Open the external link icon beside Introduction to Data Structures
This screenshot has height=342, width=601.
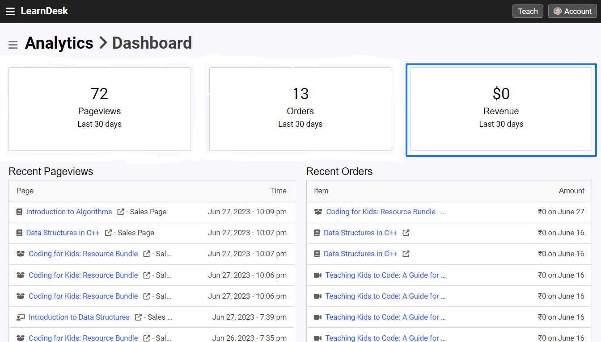[137, 317]
